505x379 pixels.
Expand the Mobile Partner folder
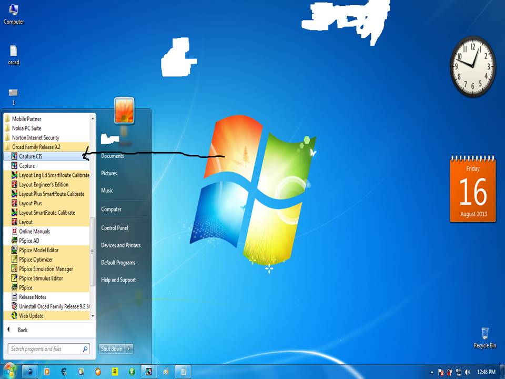[47, 118]
